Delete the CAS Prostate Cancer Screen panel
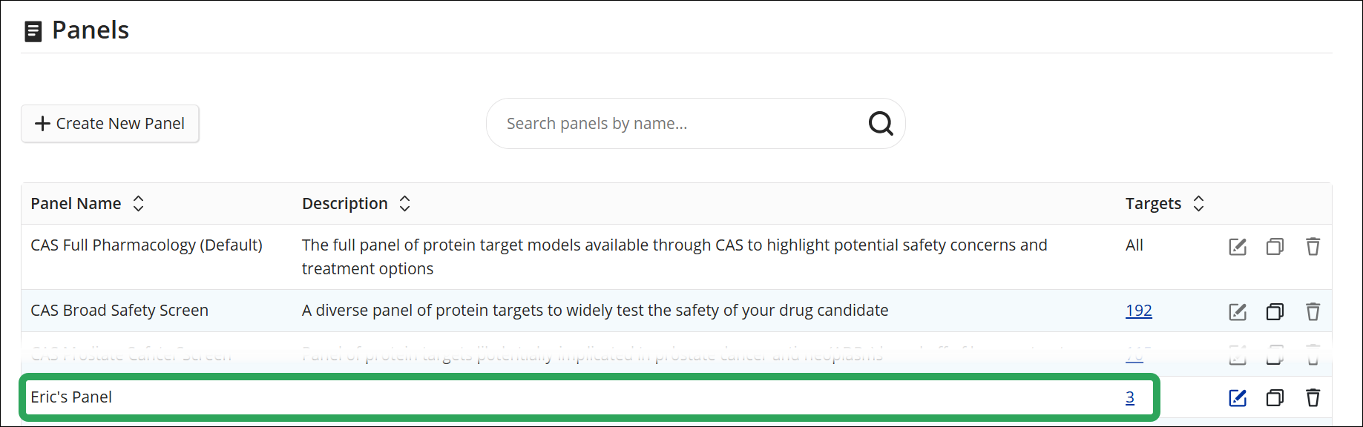This screenshot has height=427, width=1363. [x=1313, y=355]
